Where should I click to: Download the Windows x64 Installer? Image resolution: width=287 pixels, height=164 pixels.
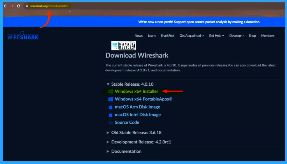[136, 91]
